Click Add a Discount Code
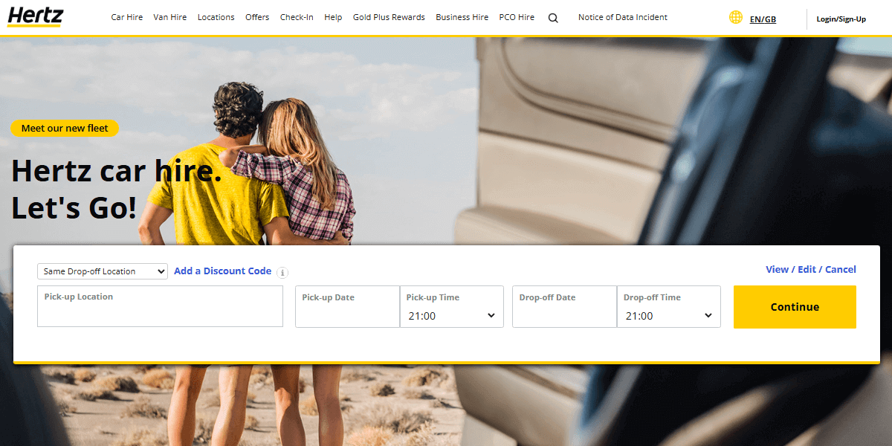Image resolution: width=892 pixels, height=446 pixels. click(223, 271)
